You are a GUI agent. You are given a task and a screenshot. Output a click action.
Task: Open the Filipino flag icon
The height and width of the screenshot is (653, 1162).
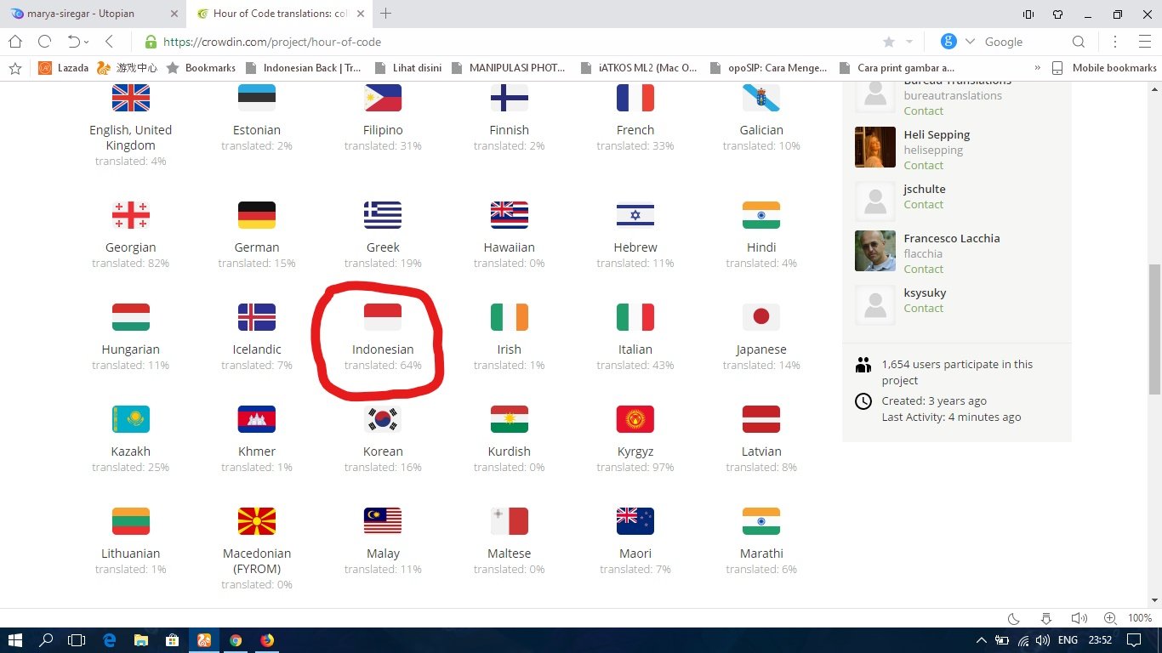pyautogui.click(x=383, y=98)
